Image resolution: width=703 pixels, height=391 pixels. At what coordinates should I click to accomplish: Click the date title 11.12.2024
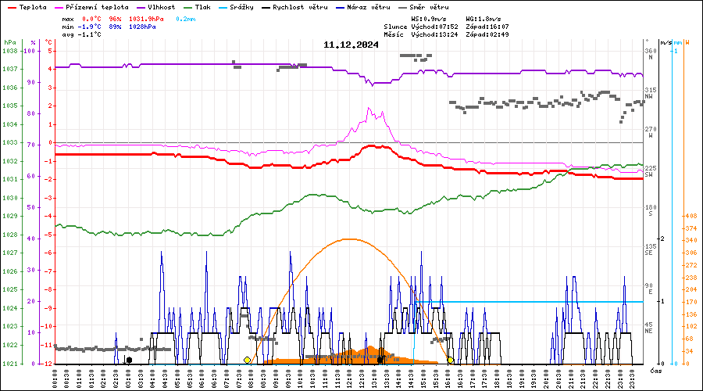pyautogui.click(x=351, y=45)
